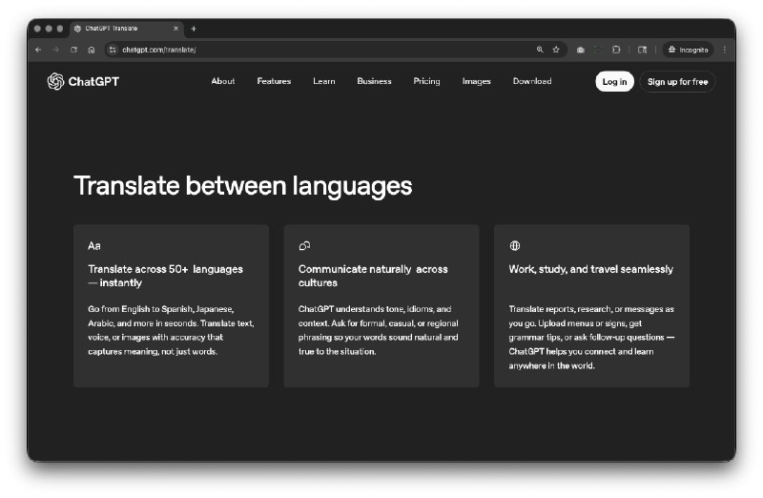Click the dashed square capture extension icon
This screenshot has height=498, width=763.
click(598, 50)
